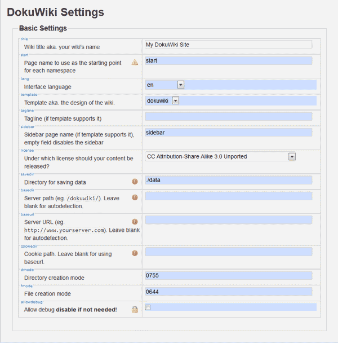Image resolution: width=338 pixels, height=343 pixels.
Task: Select the sidebar page name field
Action: click(228, 132)
